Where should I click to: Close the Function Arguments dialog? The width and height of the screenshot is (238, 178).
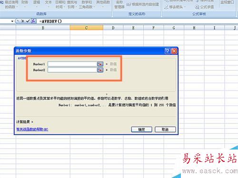(x=174, y=51)
